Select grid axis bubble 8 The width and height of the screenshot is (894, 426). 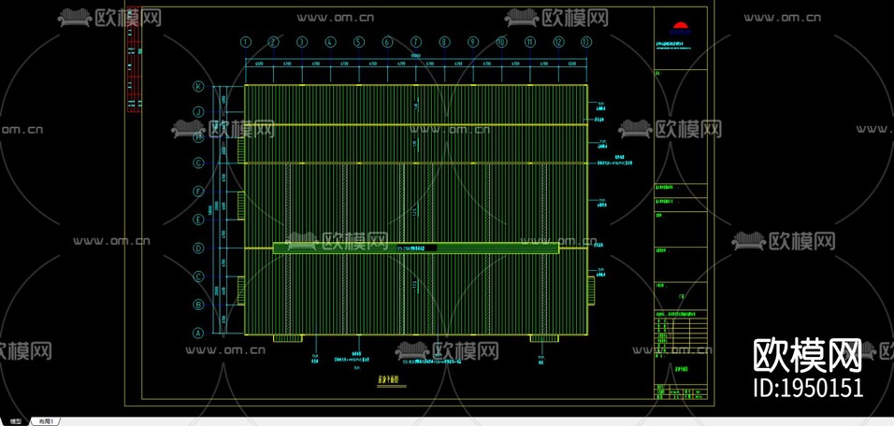[x=445, y=42]
